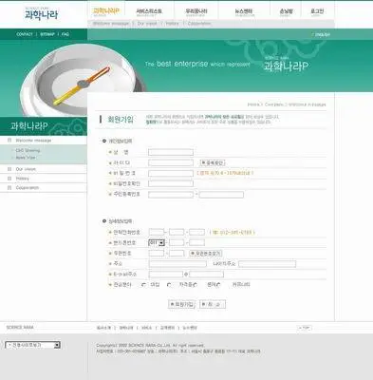Open the 011 mobile prefix dropdown
Viewport: 373px width, 380px height.
pos(157,243)
